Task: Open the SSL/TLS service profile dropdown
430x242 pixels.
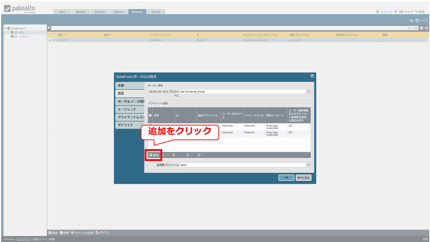Action: [308, 92]
